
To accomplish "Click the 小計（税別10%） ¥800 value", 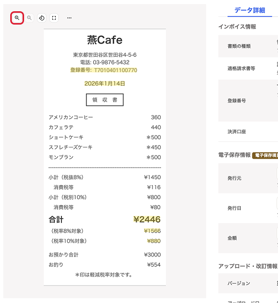I will pos(154,197).
